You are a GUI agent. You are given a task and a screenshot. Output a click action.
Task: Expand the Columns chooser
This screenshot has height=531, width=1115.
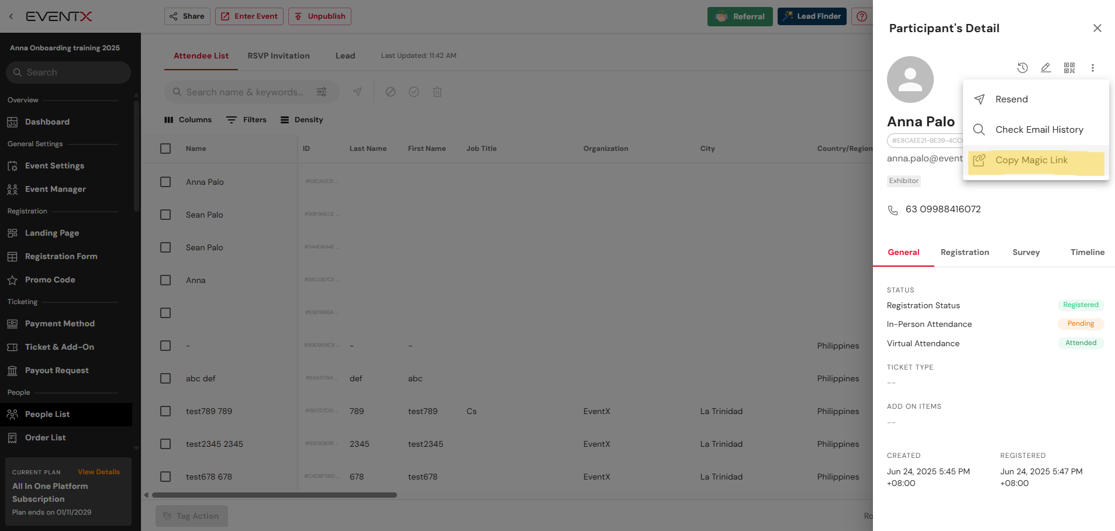click(188, 120)
